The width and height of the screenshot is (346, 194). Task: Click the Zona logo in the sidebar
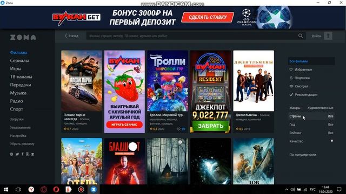[23, 37]
